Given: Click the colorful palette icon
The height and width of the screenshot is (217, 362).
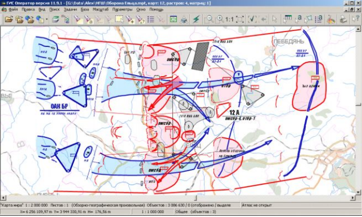Looking at the screenshot, I should click(x=331, y=19).
